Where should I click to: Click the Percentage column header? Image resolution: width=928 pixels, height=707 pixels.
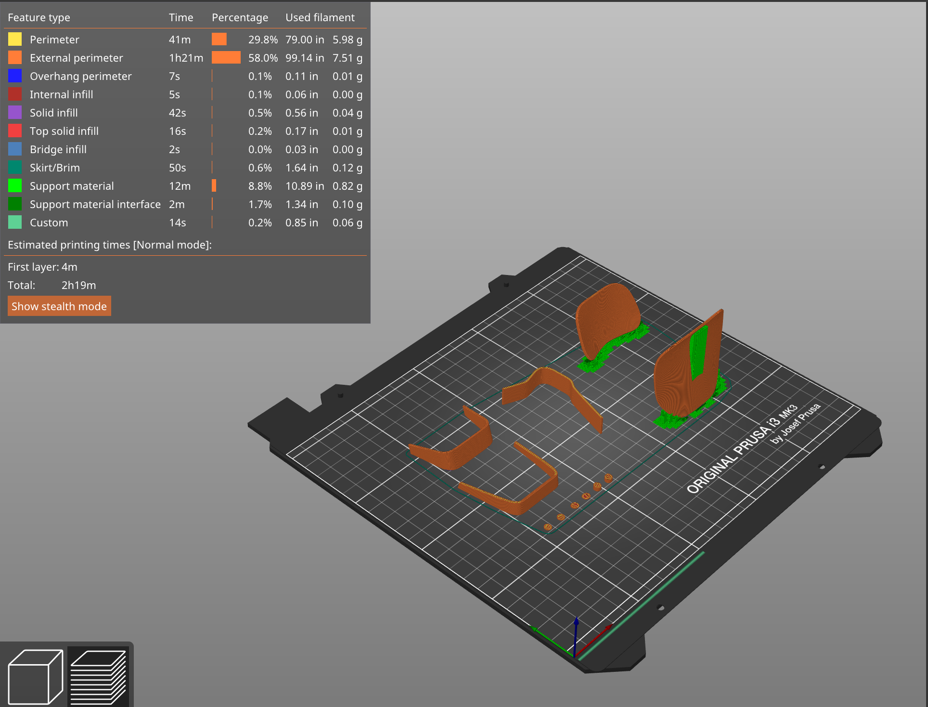(x=240, y=17)
